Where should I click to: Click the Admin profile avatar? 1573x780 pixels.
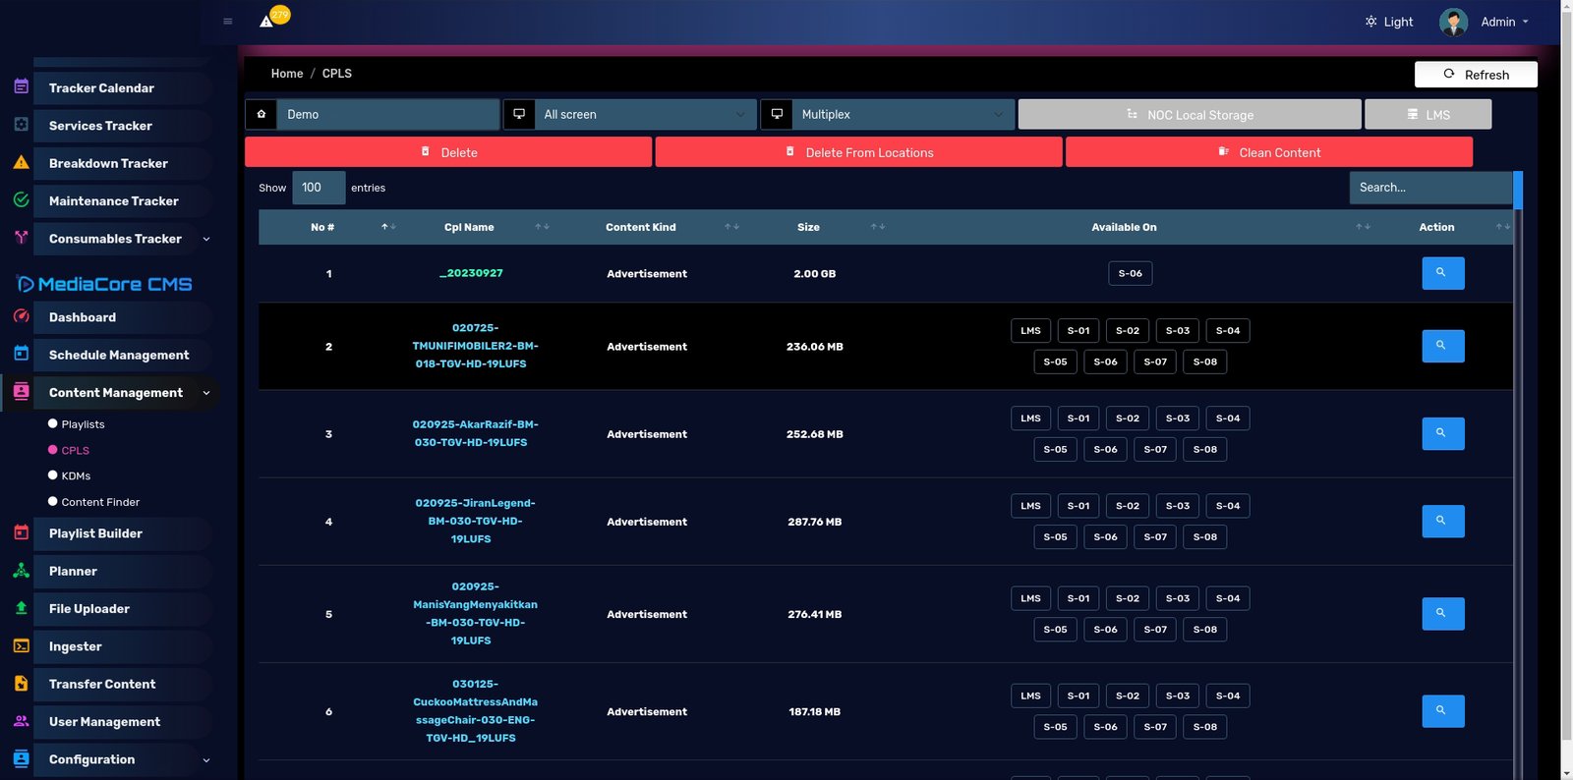(1453, 22)
